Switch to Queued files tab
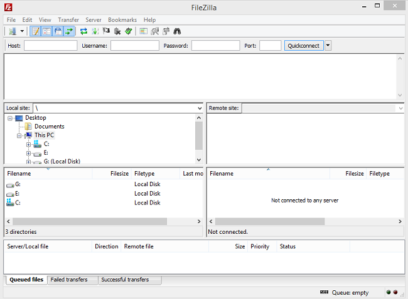This screenshot has height=299, width=408. click(26, 280)
